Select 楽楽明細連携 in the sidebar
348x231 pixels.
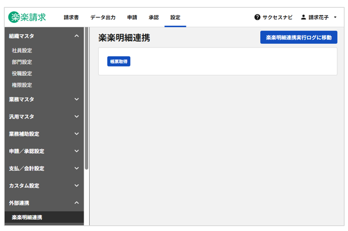pyautogui.click(x=44, y=217)
